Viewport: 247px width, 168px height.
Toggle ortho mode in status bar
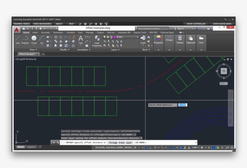[151, 148]
